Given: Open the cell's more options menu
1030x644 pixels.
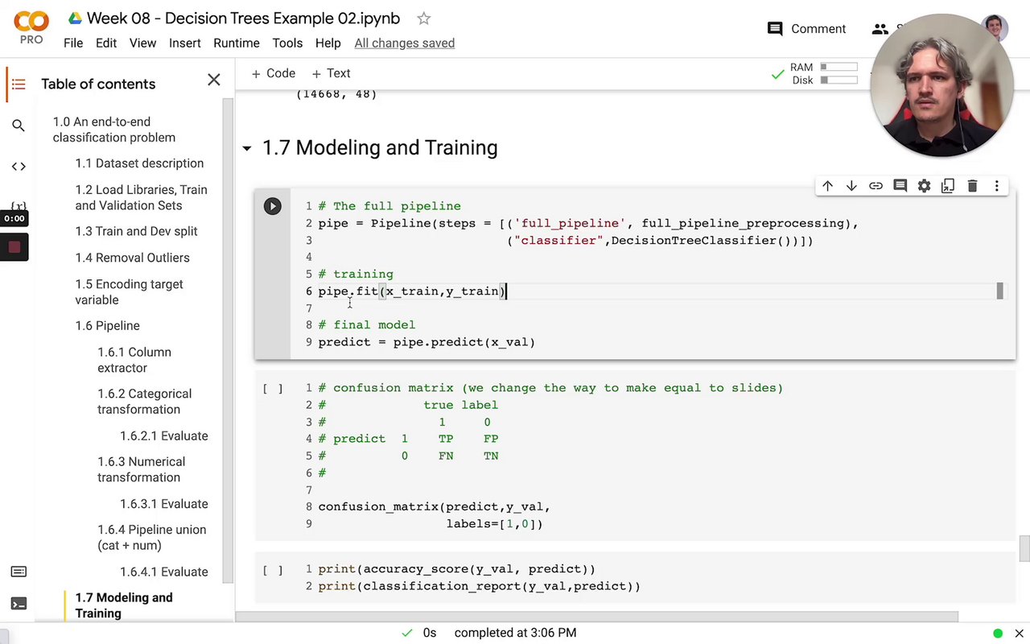Looking at the screenshot, I should (996, 186).
